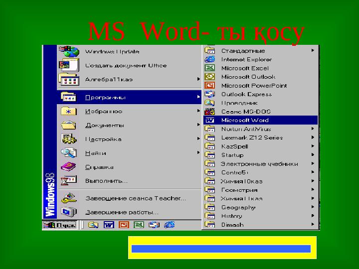Click the Настройка gear icon
Image resolution: width=359 pixels, height=269 pixels.
pos(68,139)
